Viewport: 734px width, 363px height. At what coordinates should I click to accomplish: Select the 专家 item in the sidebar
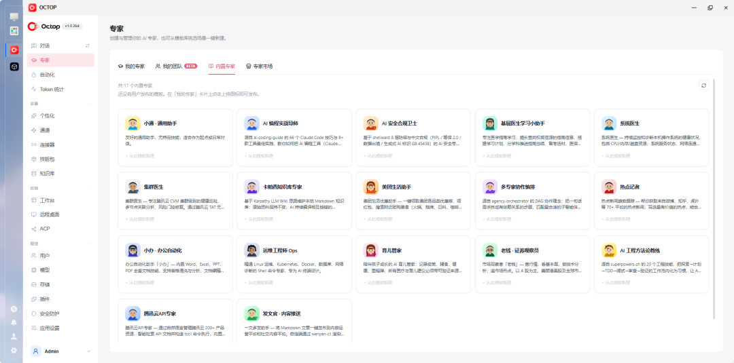[61, 60]
